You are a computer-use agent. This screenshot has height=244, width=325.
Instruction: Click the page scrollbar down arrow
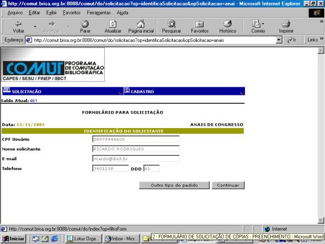[321, 220]
